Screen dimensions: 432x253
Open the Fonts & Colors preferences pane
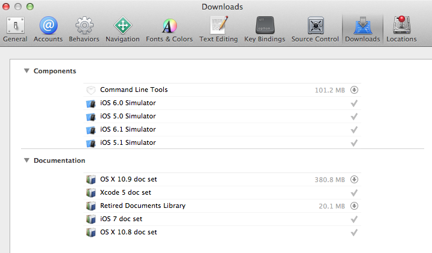pyautogui.click(x=169, y=29)
